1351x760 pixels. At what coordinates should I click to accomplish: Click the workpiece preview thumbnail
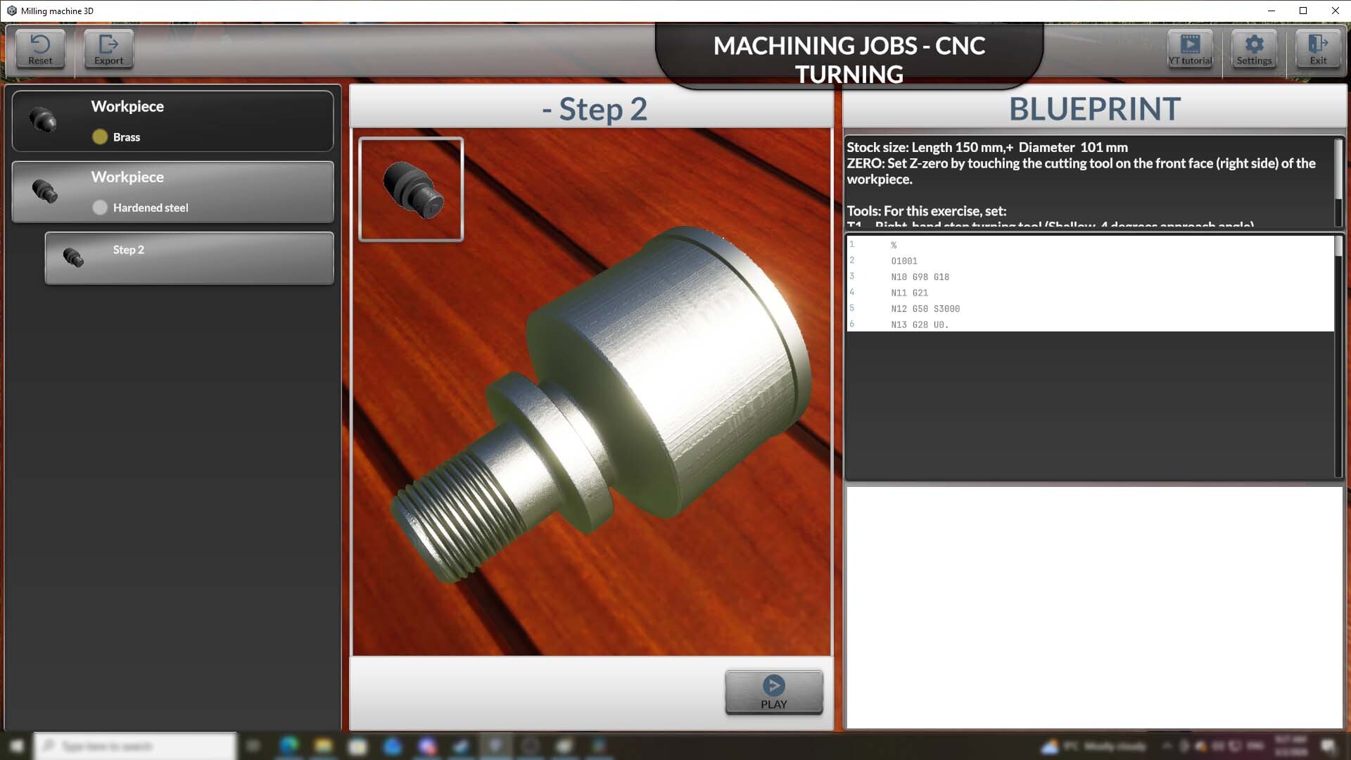point(411,189)
